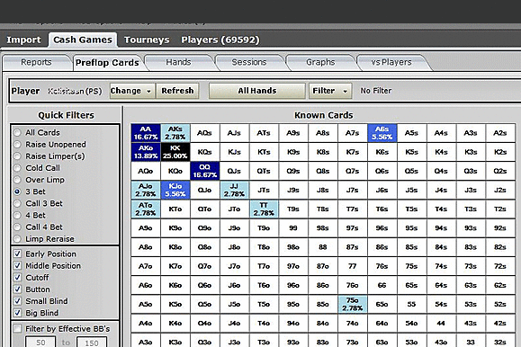Image resolution: width=521 pixels, height=347 pixels.
Task: Toggle the Big Blind checkbox
Action: coord(17,313)
